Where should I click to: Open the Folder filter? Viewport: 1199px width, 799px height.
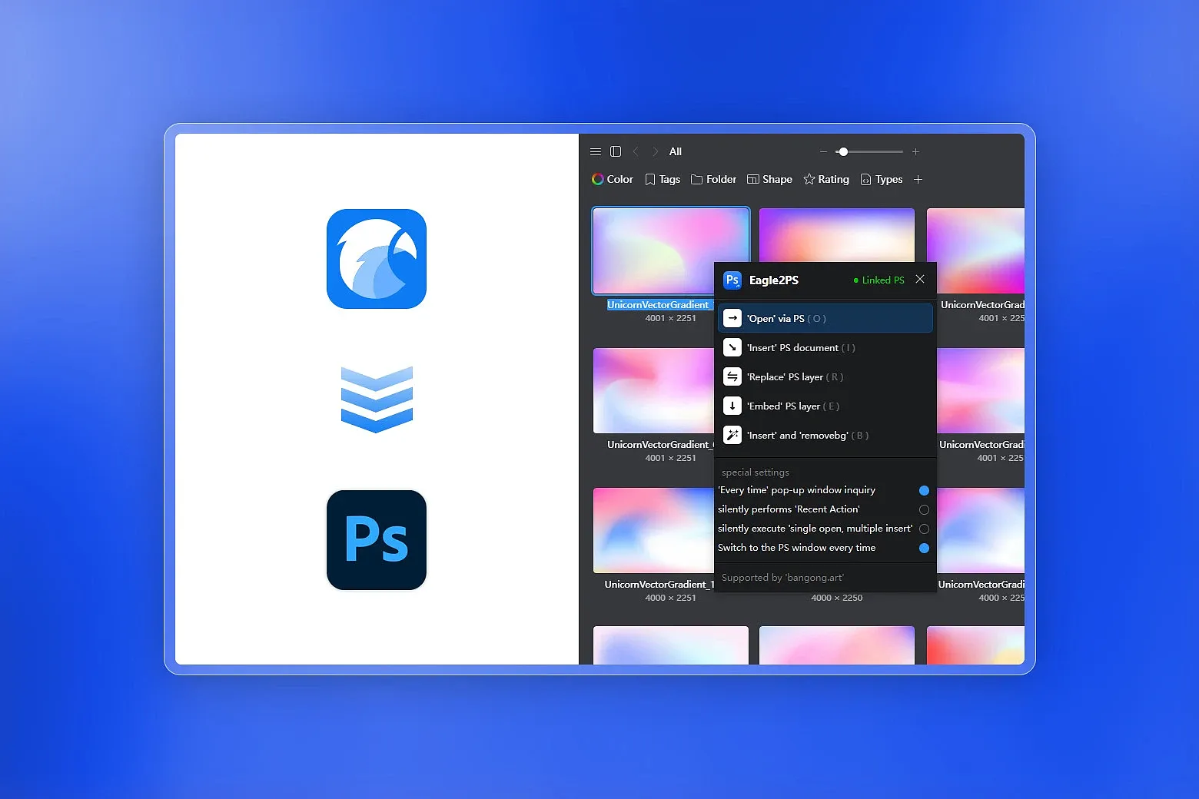[713, 179]
